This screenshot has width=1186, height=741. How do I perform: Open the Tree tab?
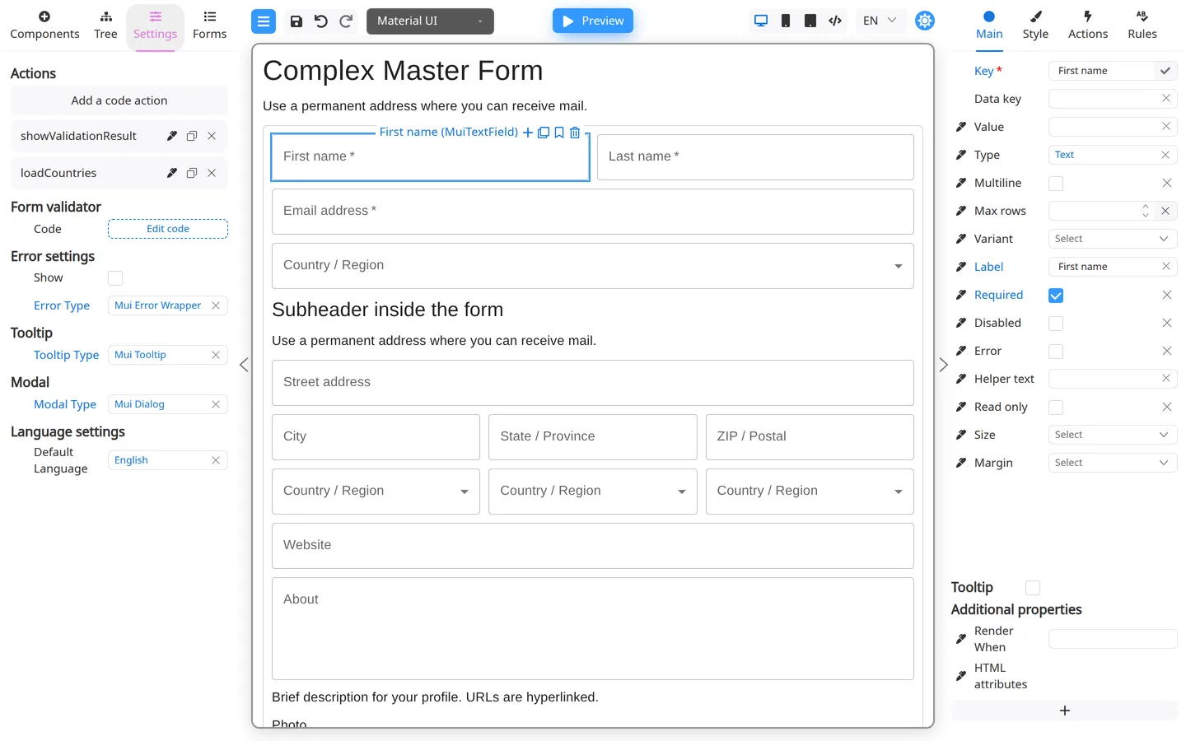pos(105,26)
